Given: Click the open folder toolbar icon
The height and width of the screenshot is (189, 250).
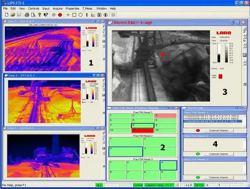Looking at the screenshot, I should click(x=13, y=15).
